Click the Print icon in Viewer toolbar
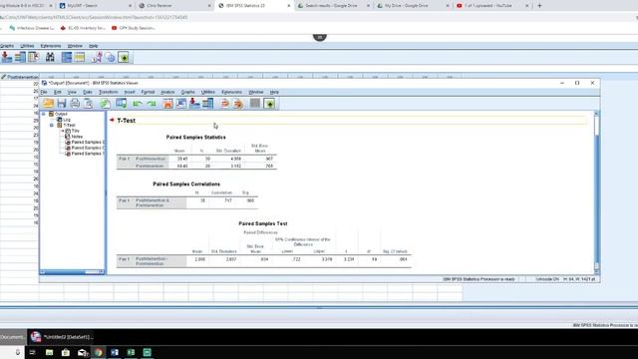This screenshot has height=359, width=638. pos(75,104)
